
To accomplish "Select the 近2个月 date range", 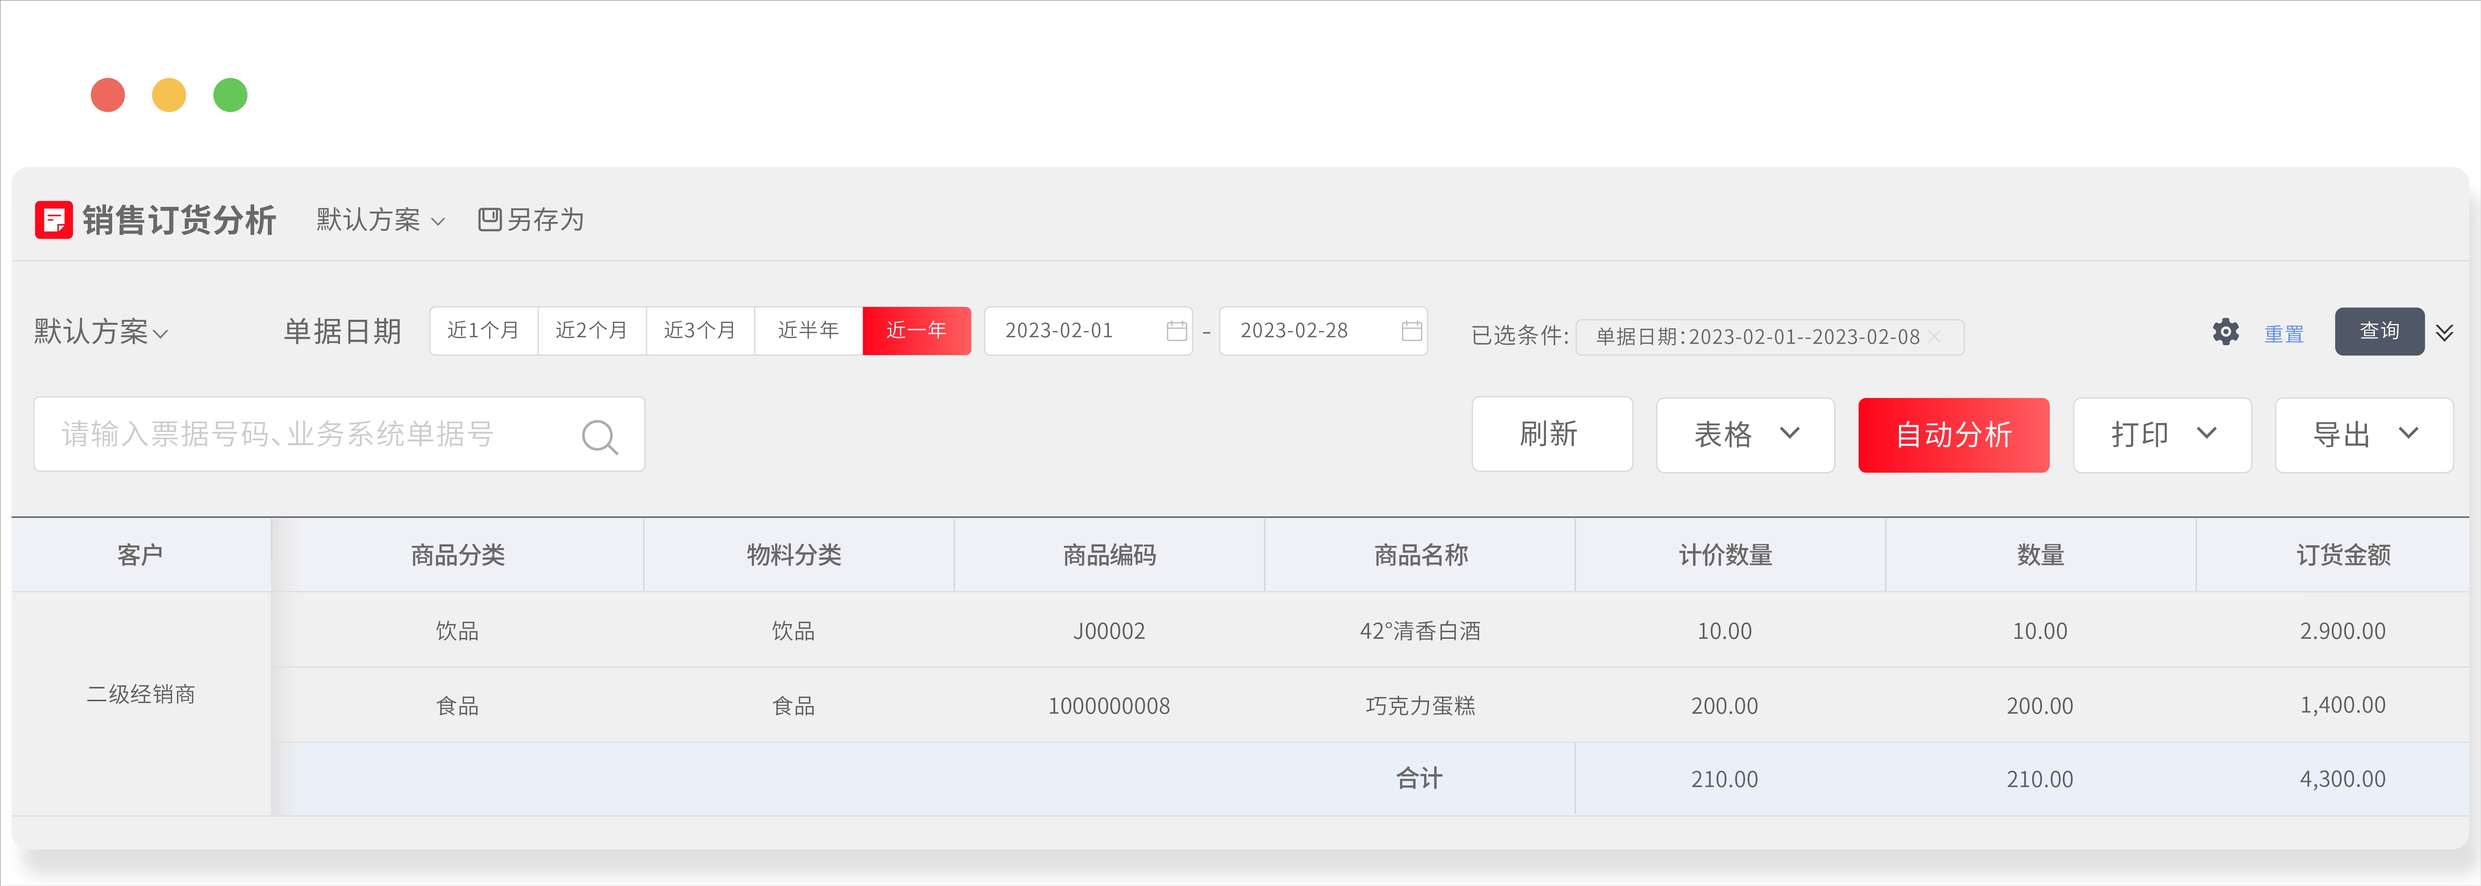I will coord(592,331).
